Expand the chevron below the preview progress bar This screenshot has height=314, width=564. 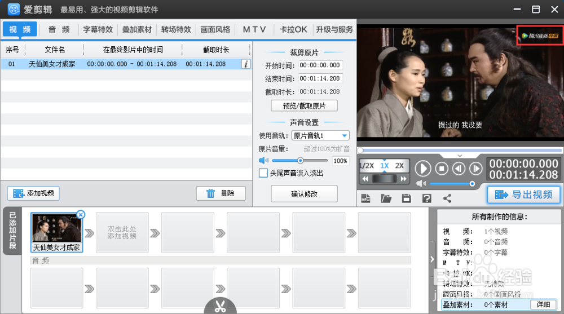(460, 156)
